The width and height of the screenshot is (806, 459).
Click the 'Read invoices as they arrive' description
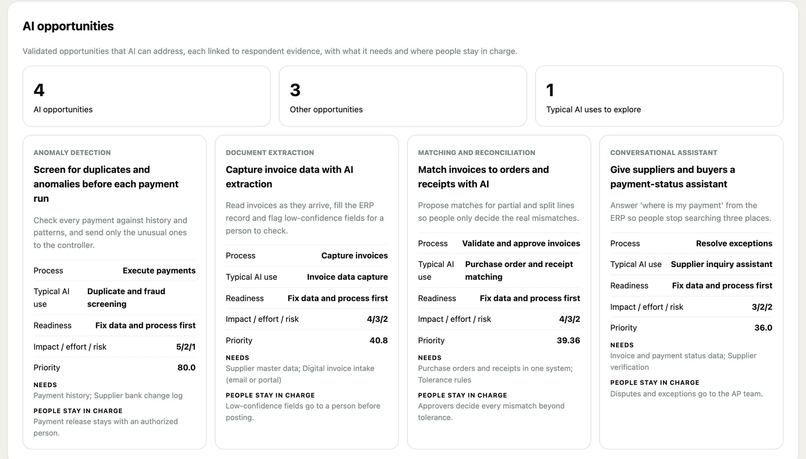(x=305, y=218)
